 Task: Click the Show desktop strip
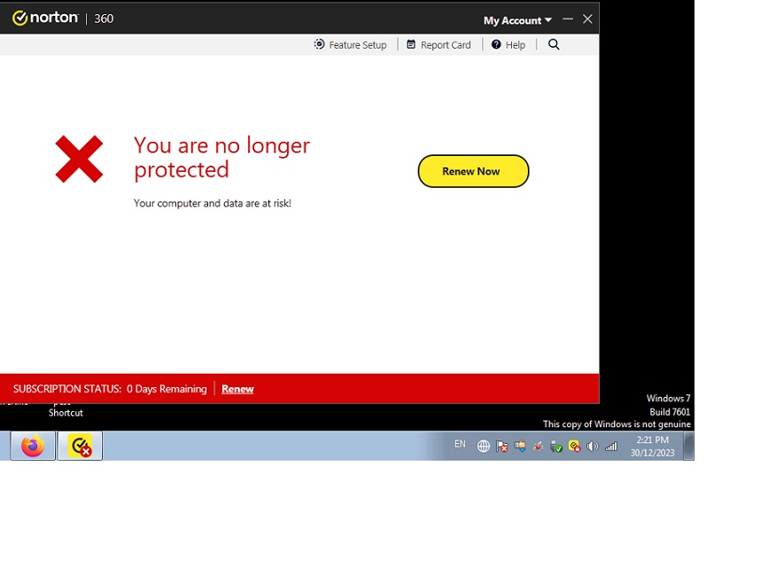[688, 446]
